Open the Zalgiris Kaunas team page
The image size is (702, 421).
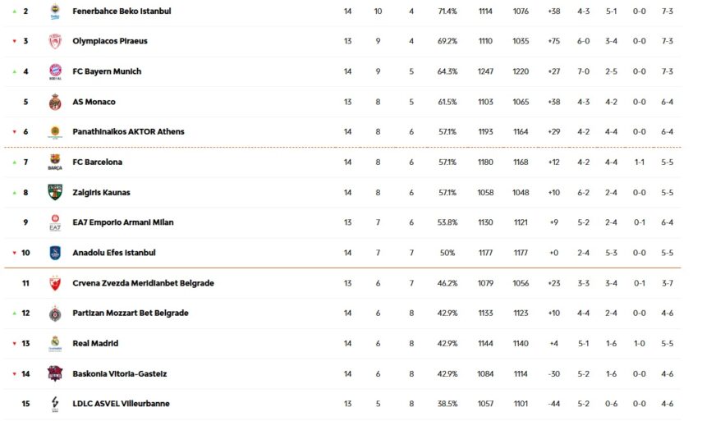tap(101, 193)
